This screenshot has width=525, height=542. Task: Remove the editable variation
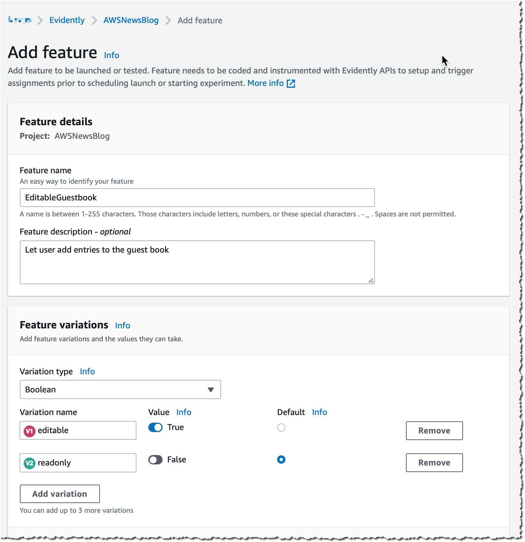click(434, 431)
